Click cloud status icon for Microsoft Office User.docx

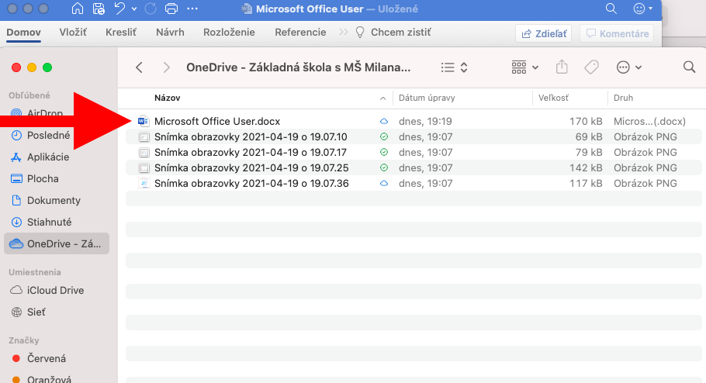click(383, 122)
